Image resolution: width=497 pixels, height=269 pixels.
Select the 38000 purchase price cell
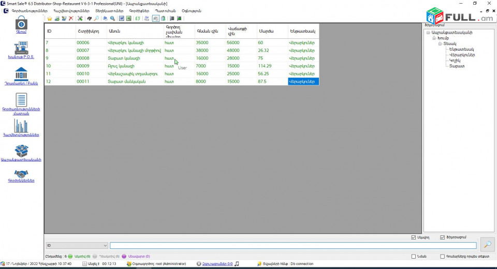pyautogui.click(x=210, y=50)
